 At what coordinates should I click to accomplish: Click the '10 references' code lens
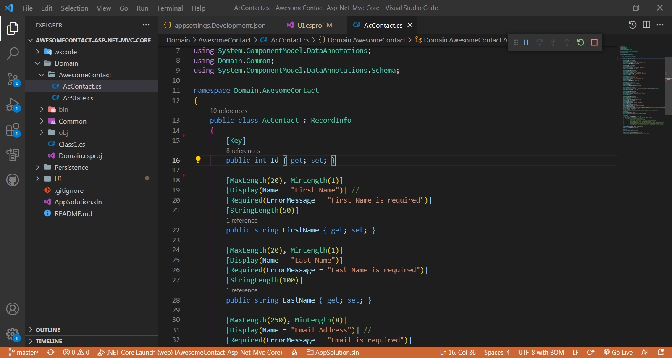click(228, 111)
